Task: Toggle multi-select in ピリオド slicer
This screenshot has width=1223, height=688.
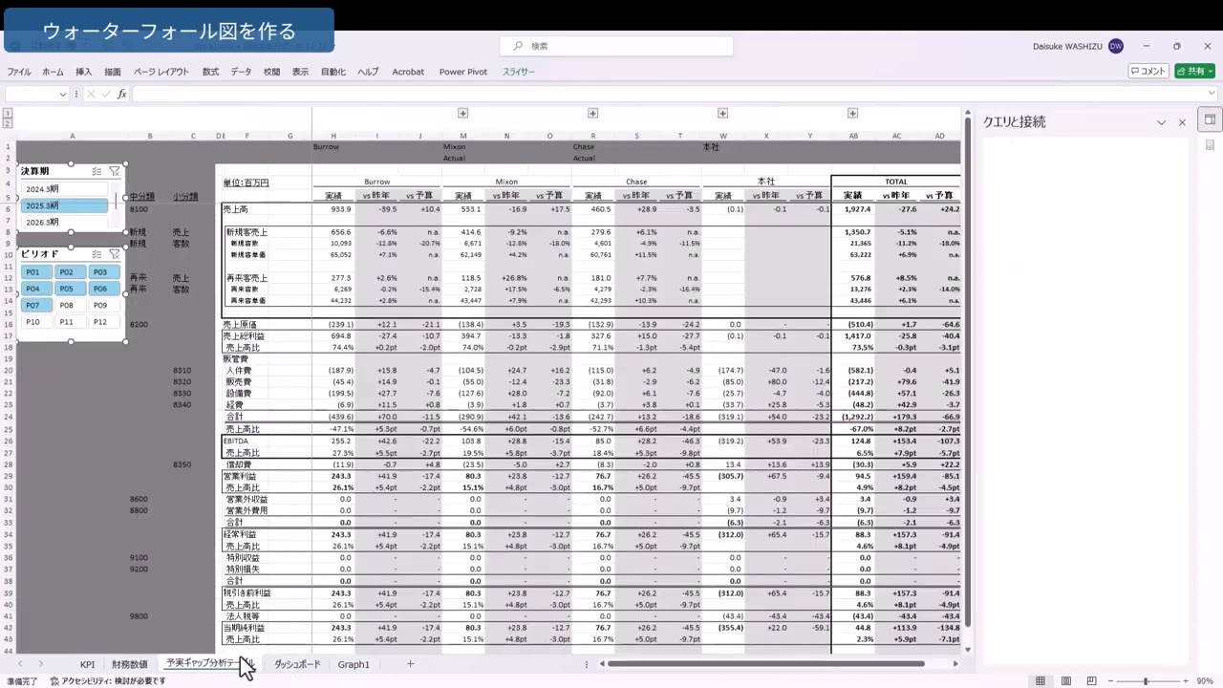Action: click(x=97, y=253)
